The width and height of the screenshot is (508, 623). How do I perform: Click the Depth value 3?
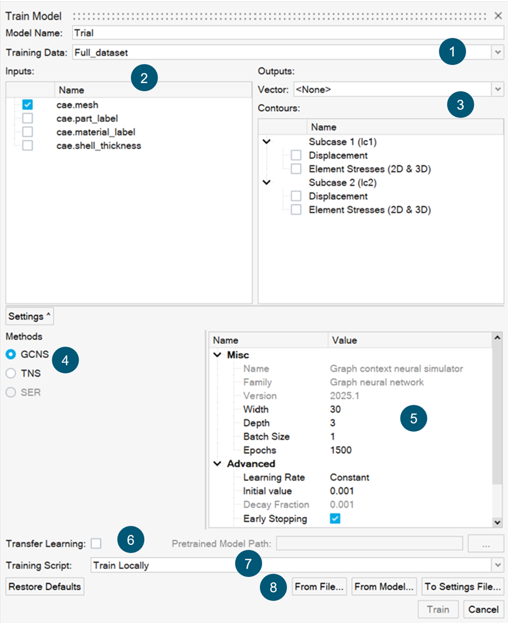pos(333,423)
